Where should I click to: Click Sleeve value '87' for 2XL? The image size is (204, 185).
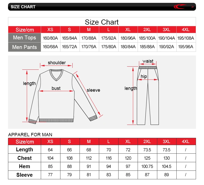(147, 175)
